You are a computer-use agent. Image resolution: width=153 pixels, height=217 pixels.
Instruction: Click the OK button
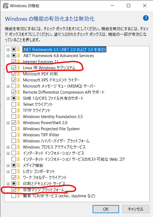[106, 209]
